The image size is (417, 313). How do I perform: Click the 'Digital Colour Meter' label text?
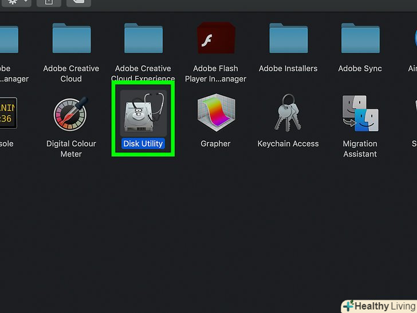71,149
